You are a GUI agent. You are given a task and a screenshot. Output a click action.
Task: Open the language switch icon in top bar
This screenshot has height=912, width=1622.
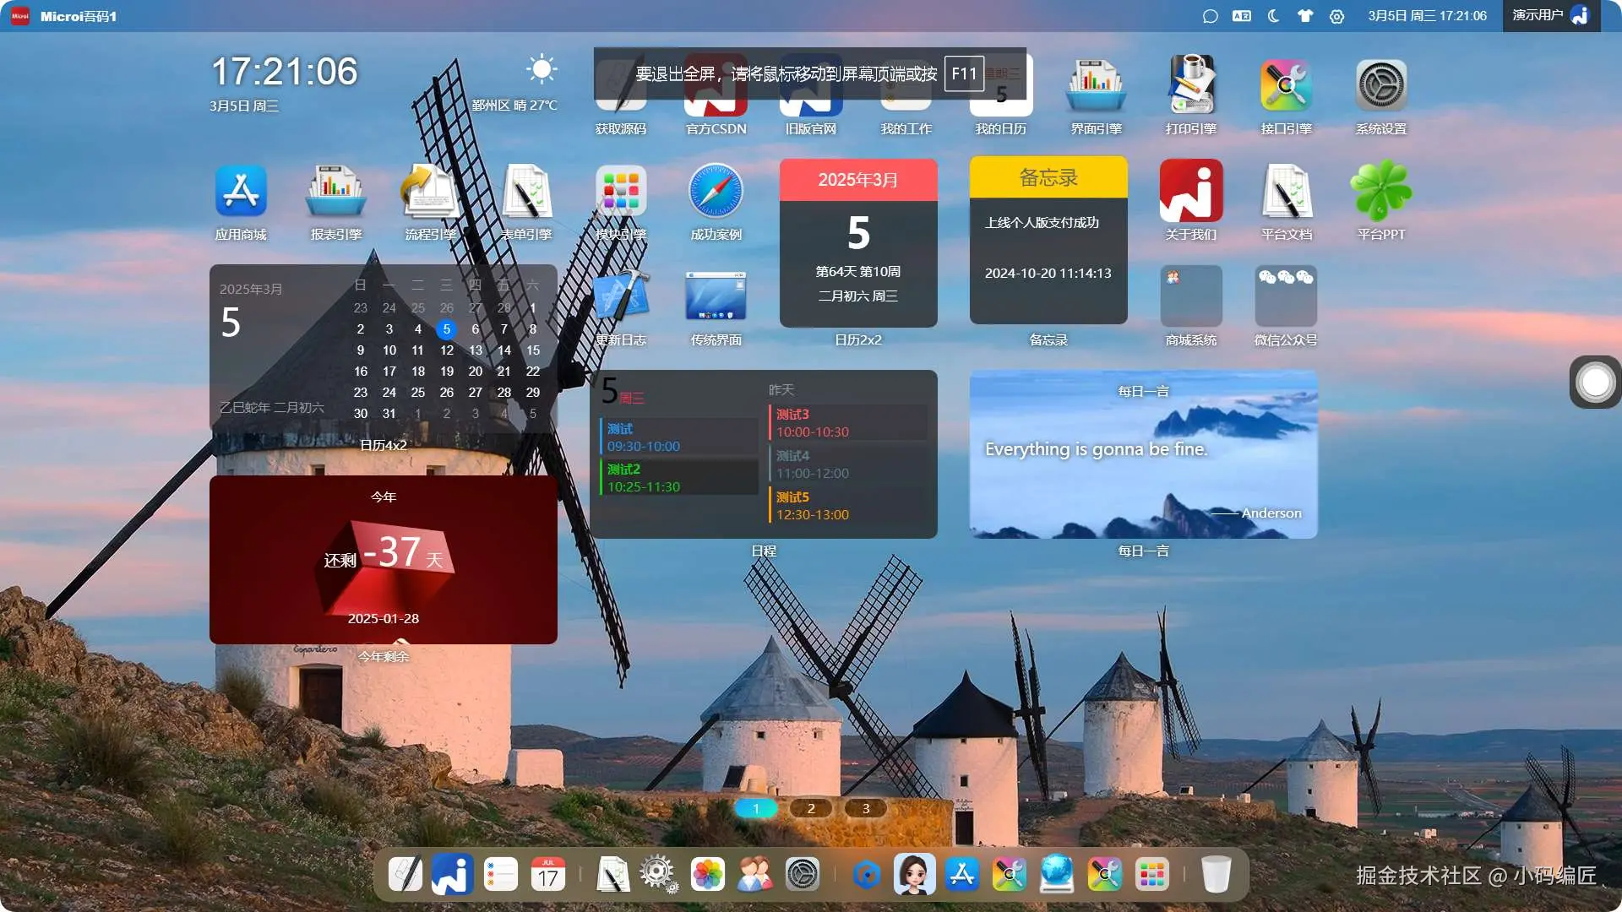[1242, 16]
